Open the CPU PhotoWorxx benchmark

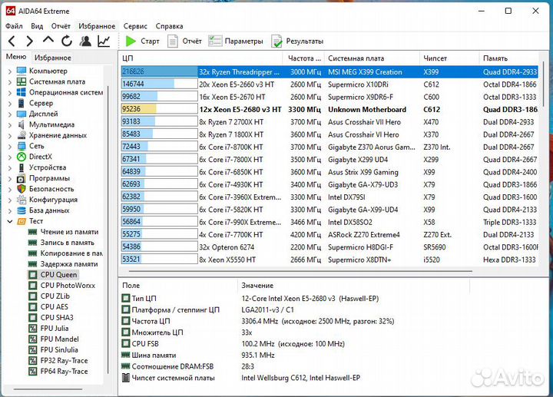pyautogui.click(x=61, y=285)
